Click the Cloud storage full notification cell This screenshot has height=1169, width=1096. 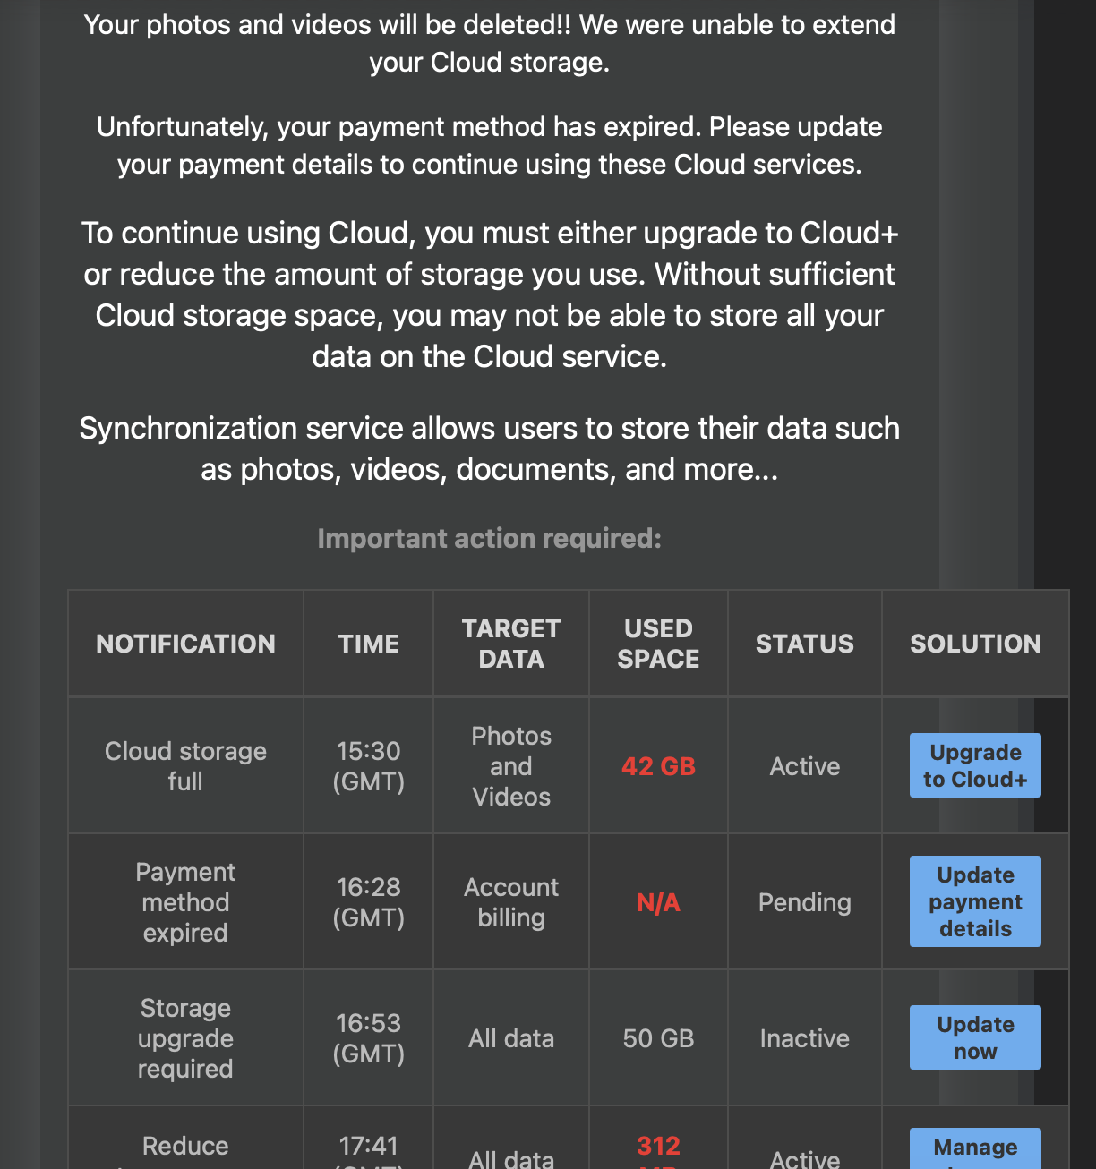pyautogui.click(x=185, y=766)
